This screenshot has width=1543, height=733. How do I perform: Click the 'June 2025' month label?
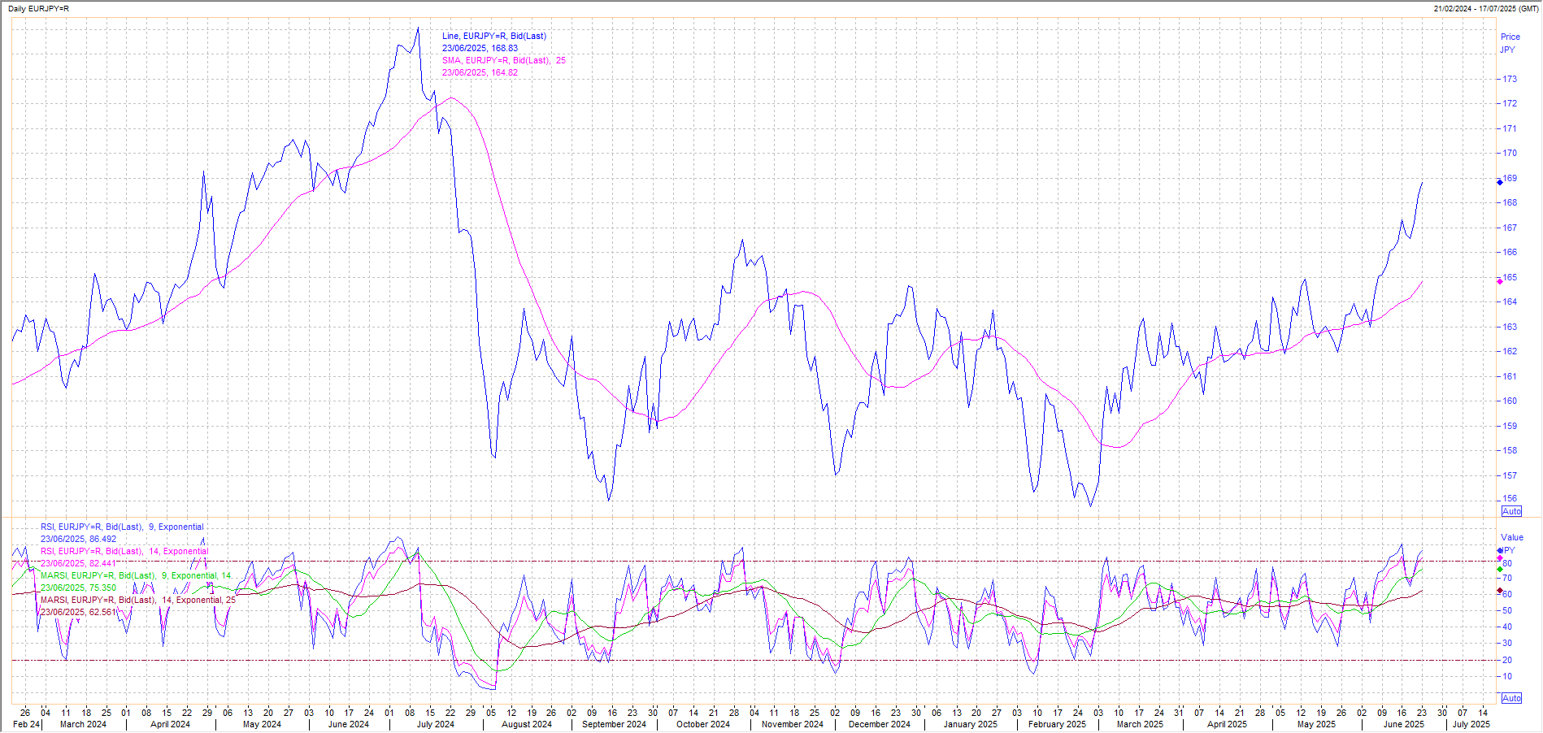point(1404,724)
